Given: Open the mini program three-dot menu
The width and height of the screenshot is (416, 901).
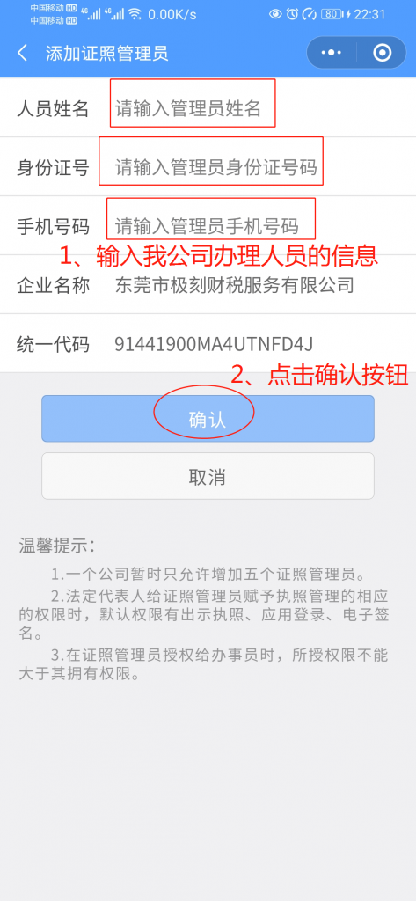Looking at the screenshot, I should [332, 53].
